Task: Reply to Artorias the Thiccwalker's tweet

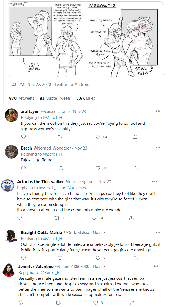Action: [x=20, y=218]
